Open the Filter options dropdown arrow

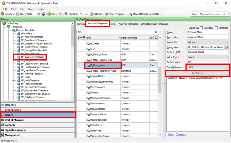tap(160, 32)
